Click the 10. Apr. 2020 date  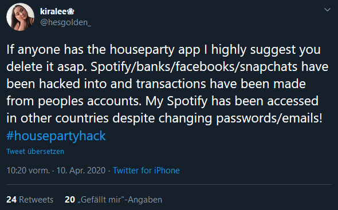(x=81, y=171)
